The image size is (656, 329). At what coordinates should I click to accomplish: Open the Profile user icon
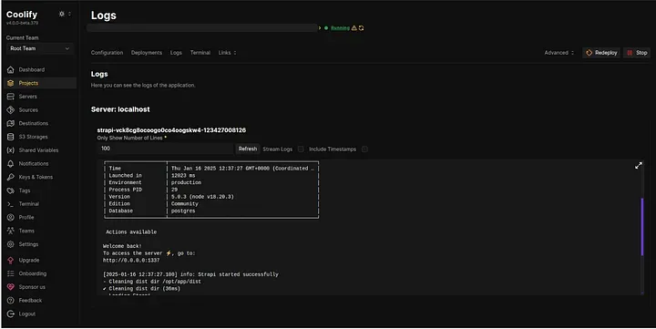(x=11, y=217)
